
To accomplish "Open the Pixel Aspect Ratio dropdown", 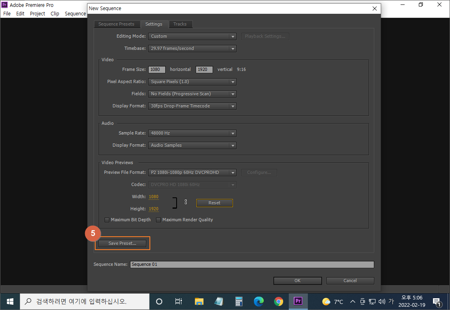I will click(192, 82).
